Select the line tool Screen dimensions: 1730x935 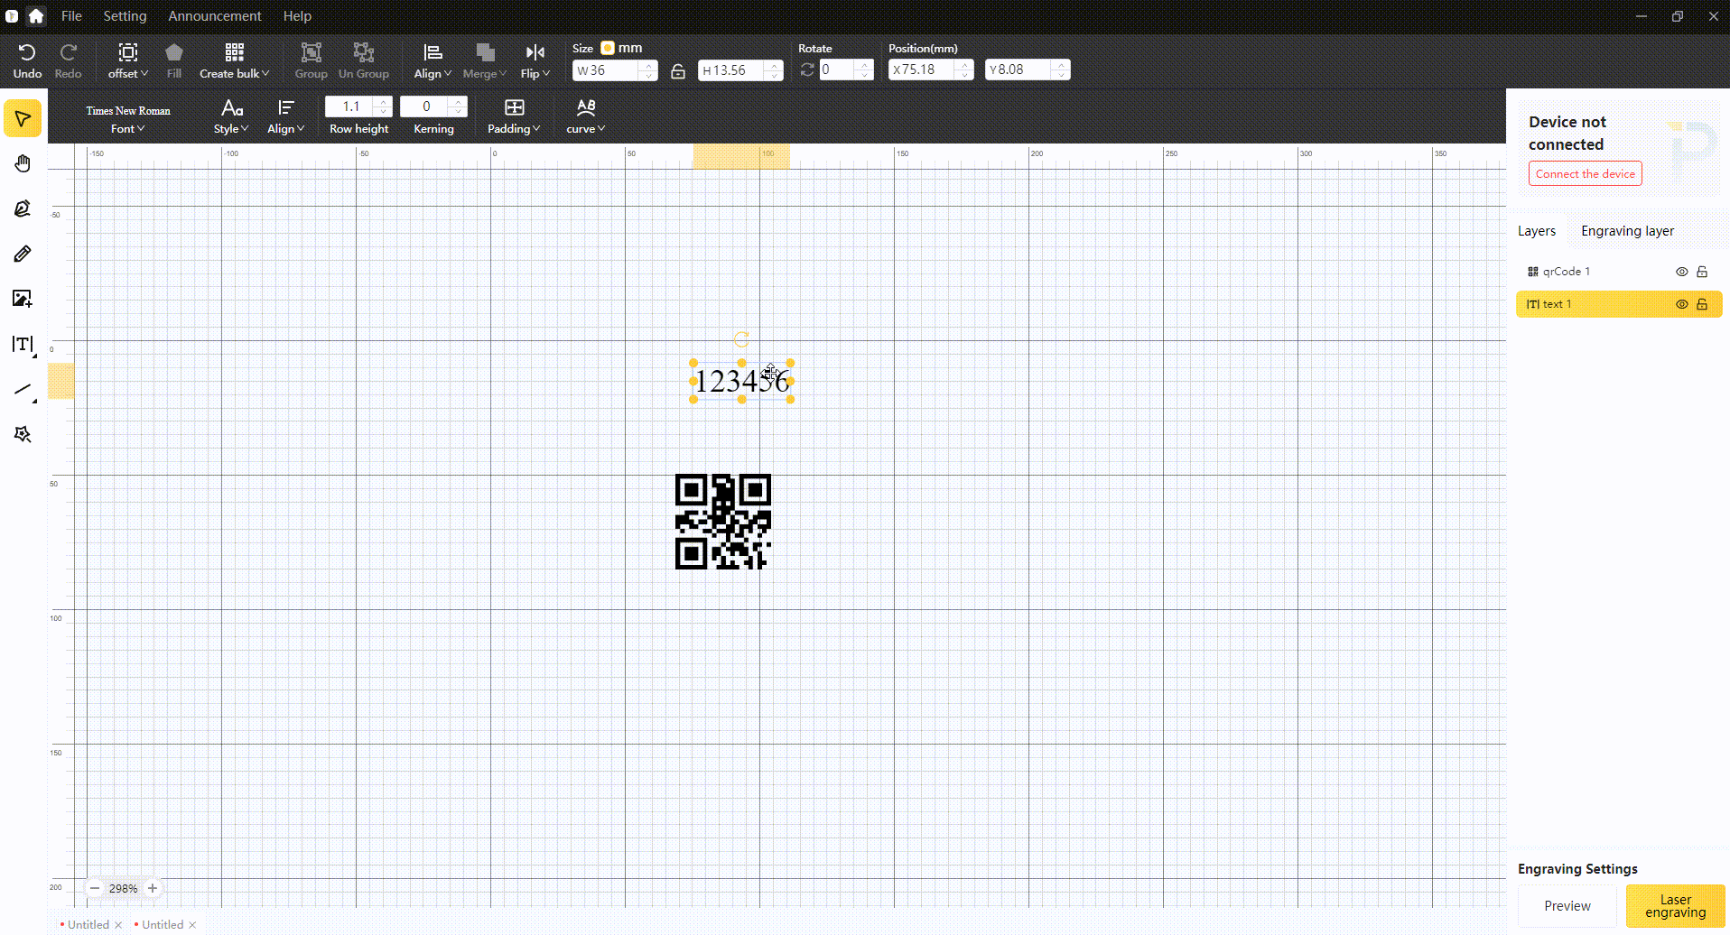[23, 390]
